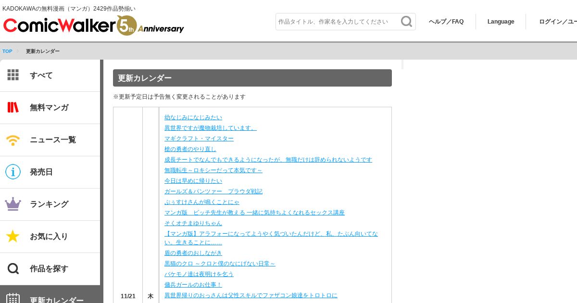The height and width of the screenshot is (303, 577).
Task: Open 無職転生～ロキシーだって本気です～
Action: click(213, 170)
